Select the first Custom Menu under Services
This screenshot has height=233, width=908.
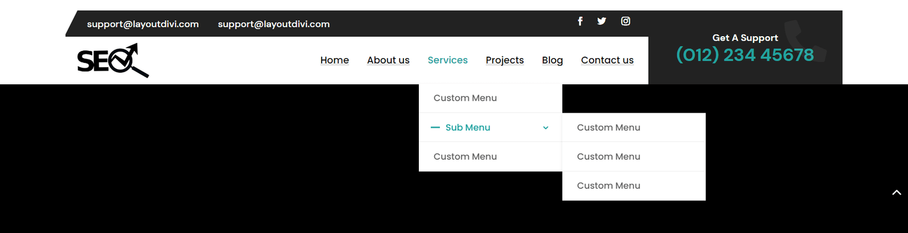465,98
